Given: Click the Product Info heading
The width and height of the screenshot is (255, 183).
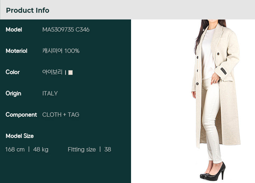Looking at the screenshot, I should pyautogui.click(x=28, y=10).
